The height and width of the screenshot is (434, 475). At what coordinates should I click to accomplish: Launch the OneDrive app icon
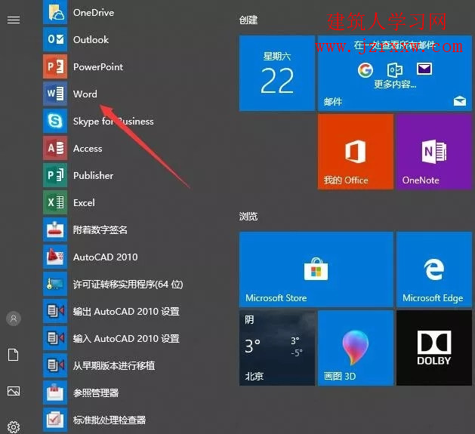point(55,12)
